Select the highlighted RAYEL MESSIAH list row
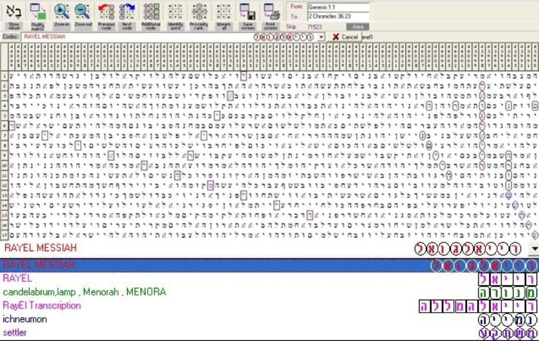This screenshot has height=341, width=539. point(269,265)
